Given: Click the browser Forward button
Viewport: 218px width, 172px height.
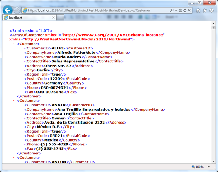Looking at the screenshot, I should pyautogui.click(x=17, y=10).
